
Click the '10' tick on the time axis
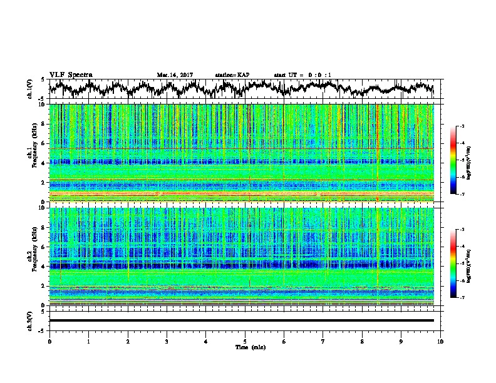(440, 342)
